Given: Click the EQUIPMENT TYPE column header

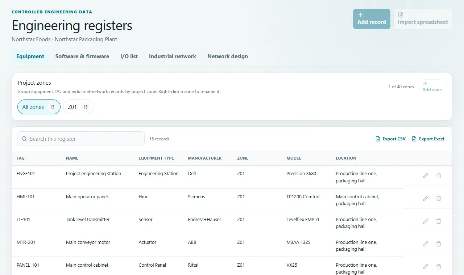Looking at the screenshot, I should (156, 158).
